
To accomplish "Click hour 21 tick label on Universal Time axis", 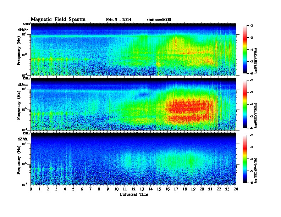I will point(210,189).
